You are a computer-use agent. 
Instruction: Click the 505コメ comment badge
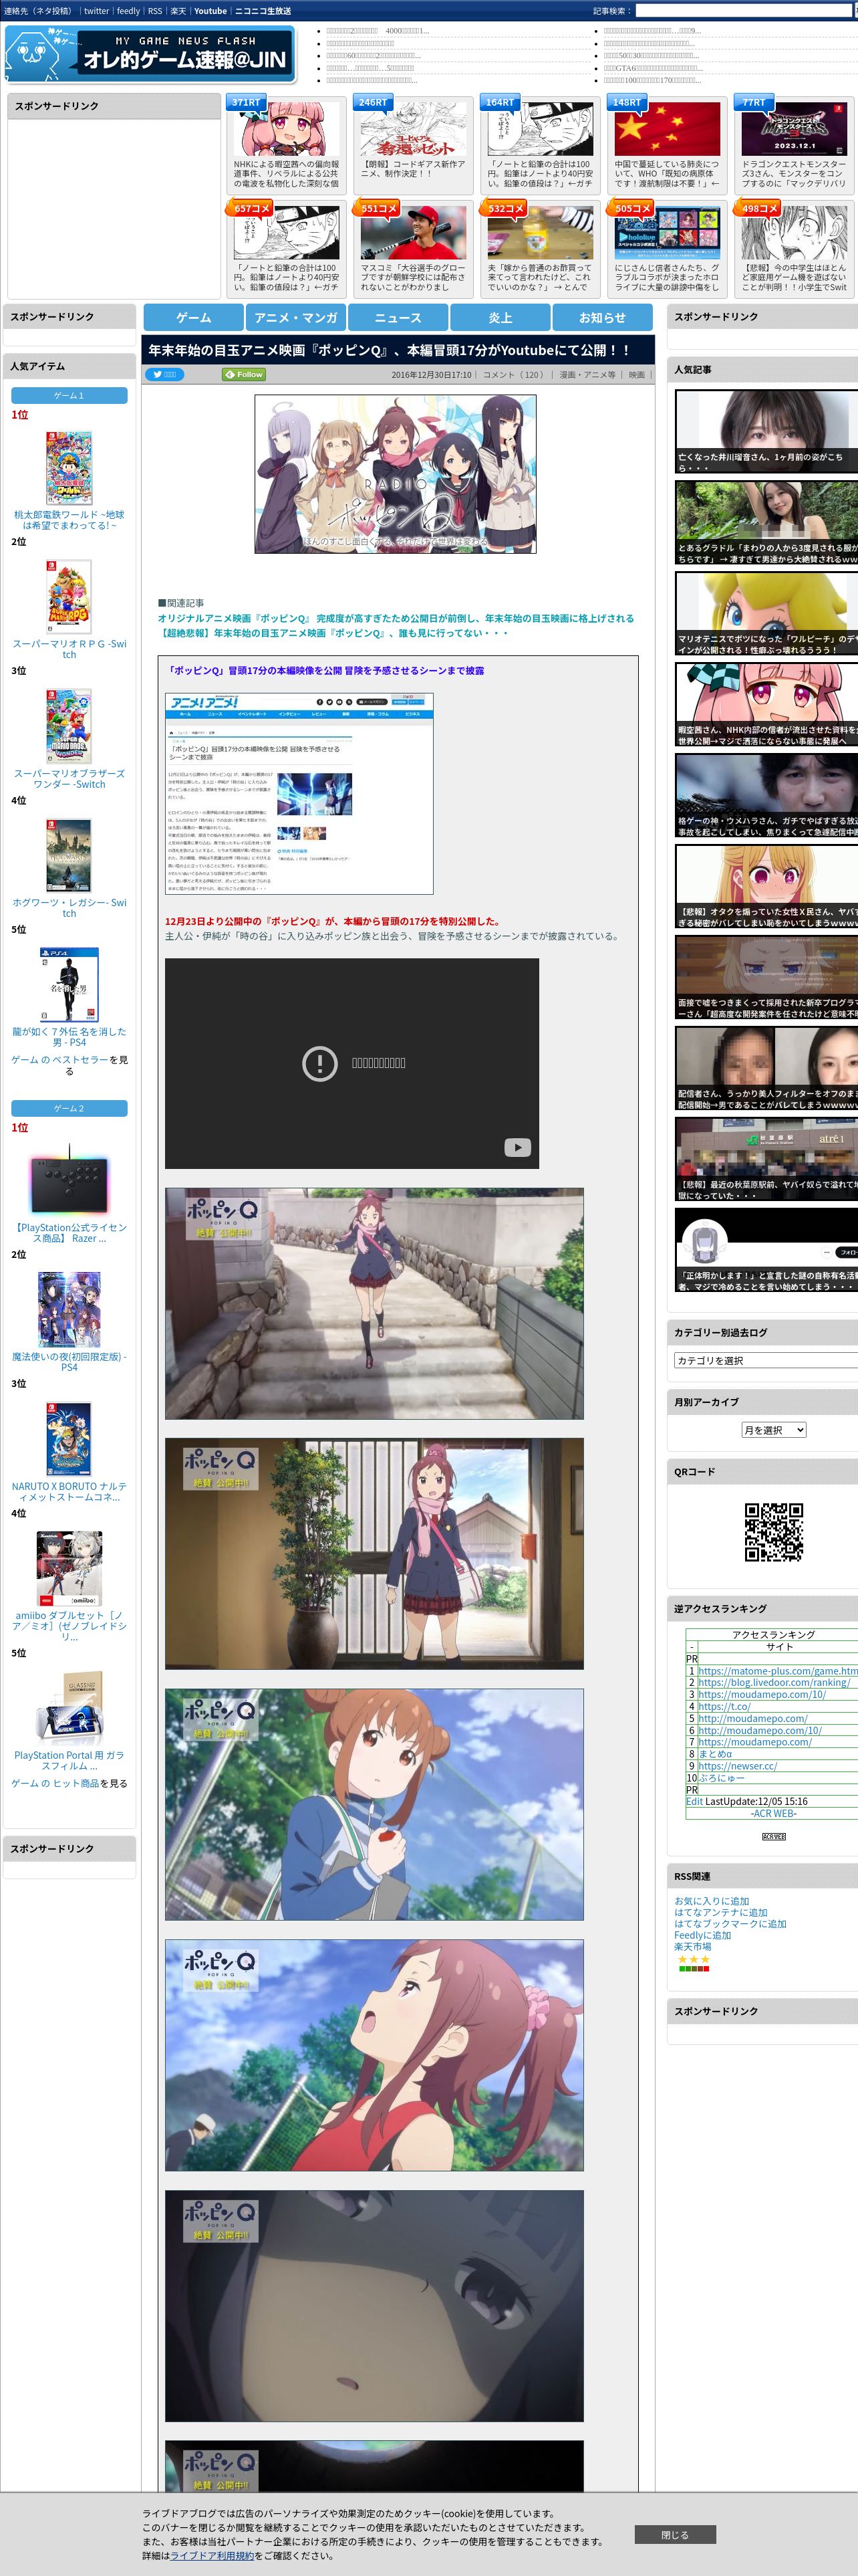click(631, 208)
